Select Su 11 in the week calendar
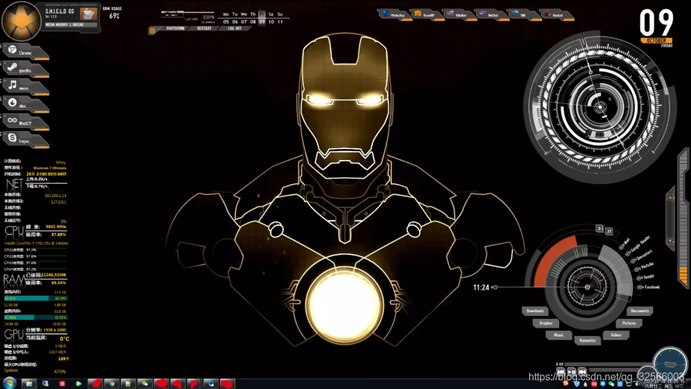 tap(280, 18)
